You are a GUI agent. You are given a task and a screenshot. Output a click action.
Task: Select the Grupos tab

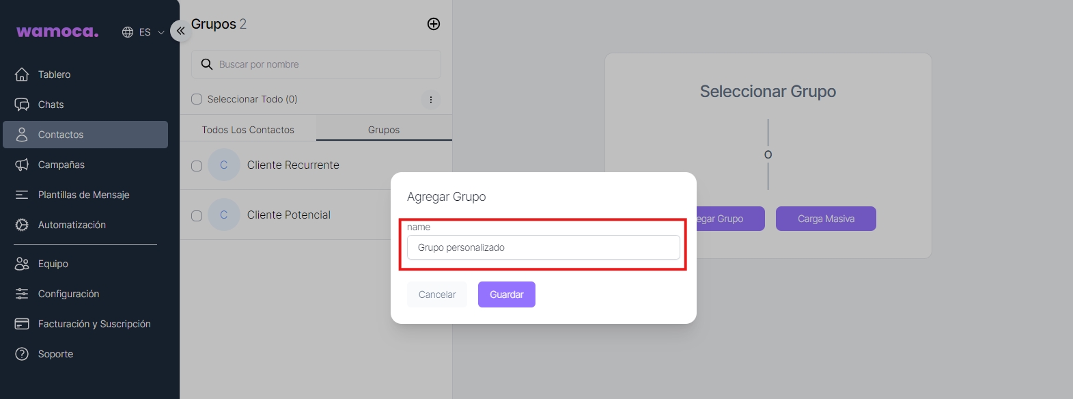coord(384,130)
